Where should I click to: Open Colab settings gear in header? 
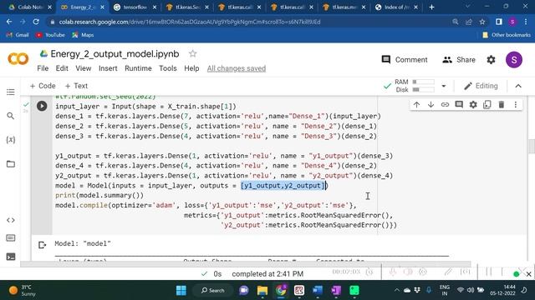(x=491, y=60)
